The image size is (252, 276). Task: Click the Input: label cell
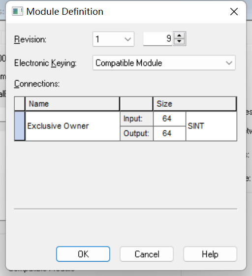[x=136, y=119]
